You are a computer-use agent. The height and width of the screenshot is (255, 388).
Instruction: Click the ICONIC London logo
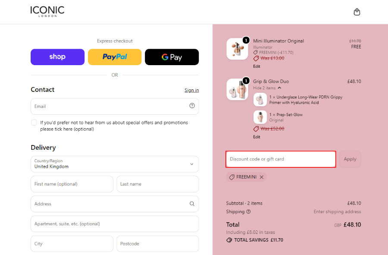coord(47,12)
